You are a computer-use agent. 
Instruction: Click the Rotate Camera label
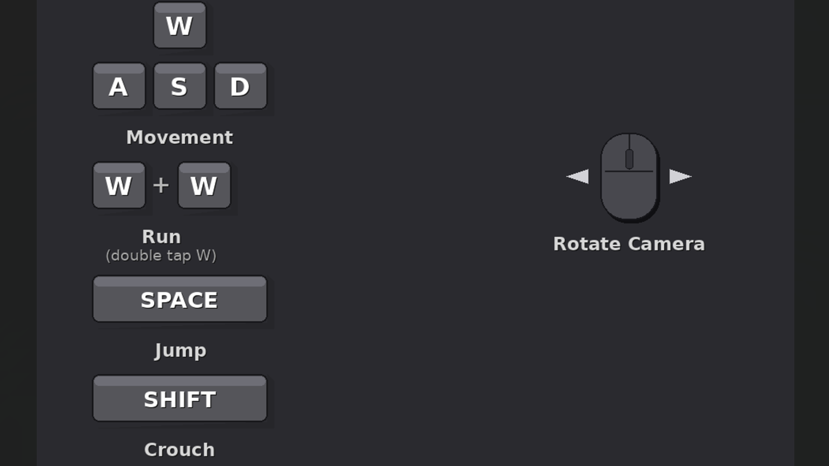(629, 244)
